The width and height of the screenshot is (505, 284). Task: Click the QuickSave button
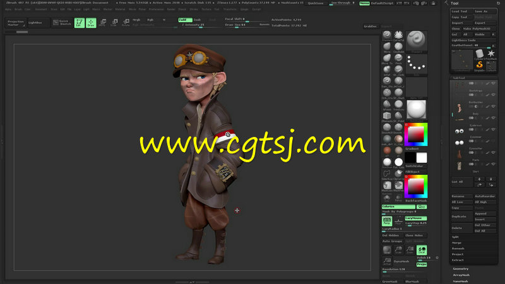click(315, 3)
